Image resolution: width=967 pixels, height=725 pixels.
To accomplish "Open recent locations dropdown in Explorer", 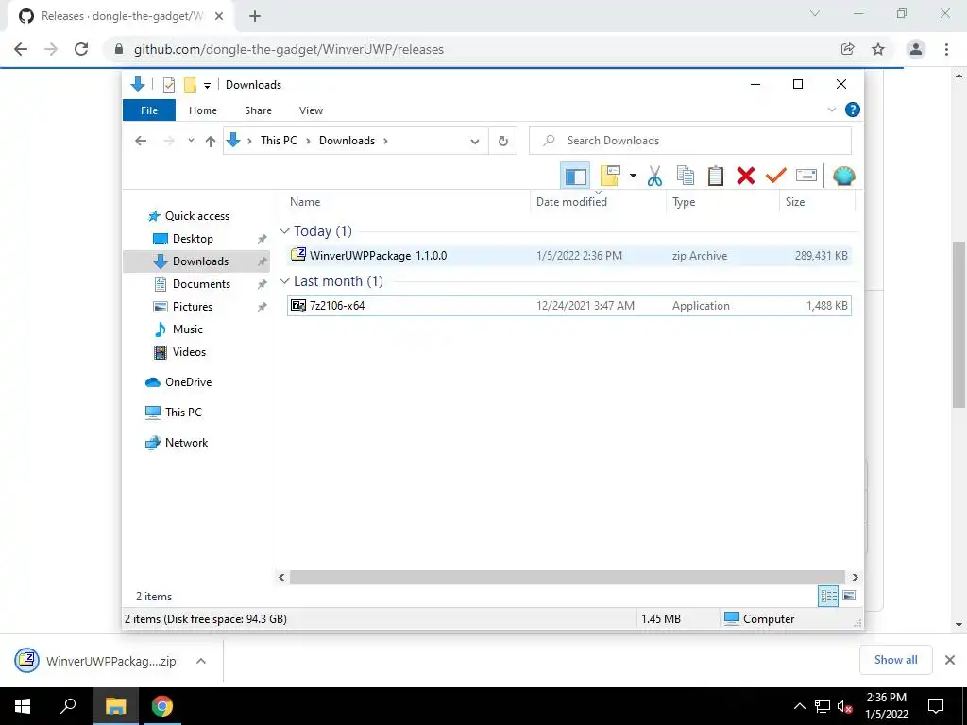I will coord(191,141).
